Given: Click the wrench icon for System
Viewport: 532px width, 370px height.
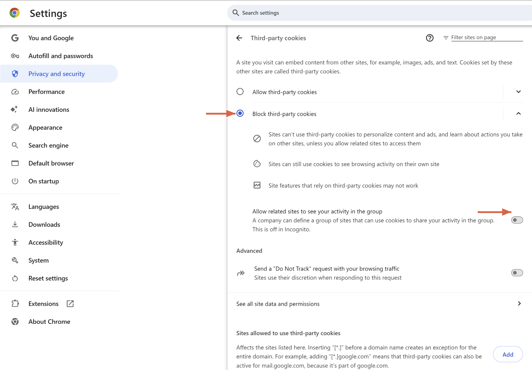Looking at the screenshot, I should [15, 260].
